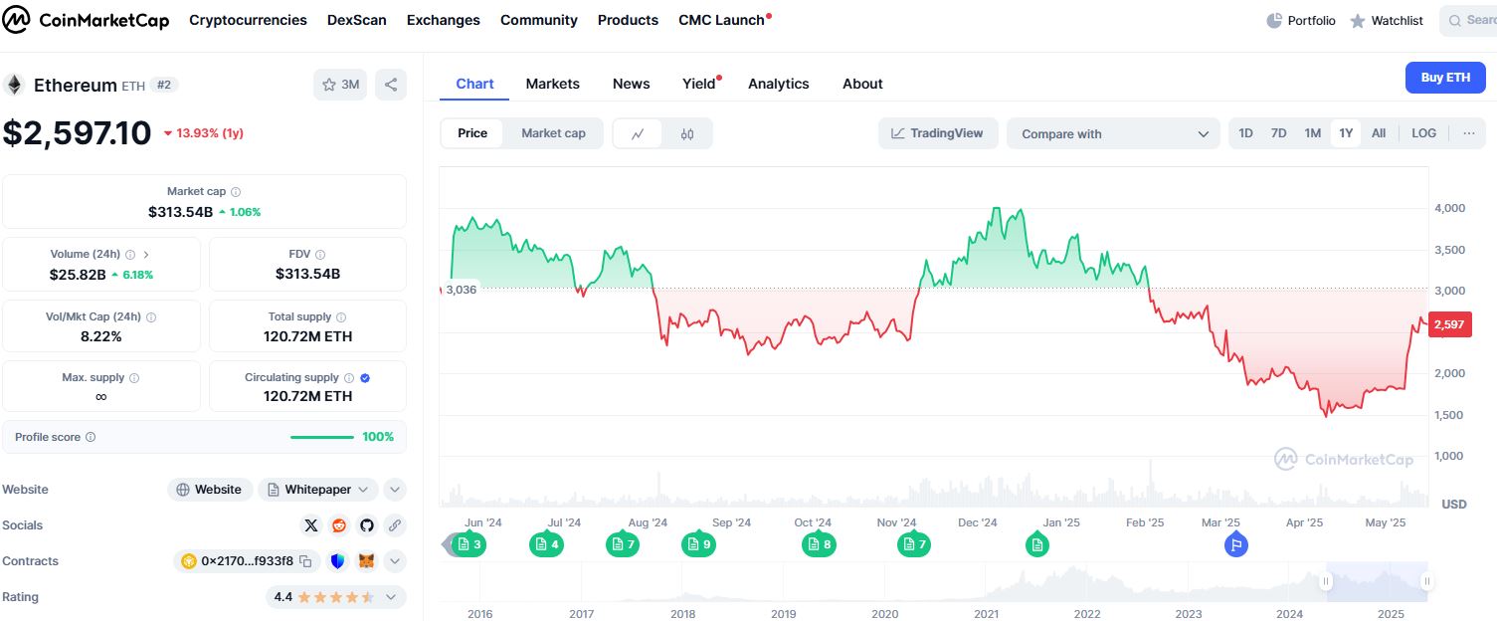This screenshot has width=1497, height=621.
Task: Open the Community menu
Action: 539,20
